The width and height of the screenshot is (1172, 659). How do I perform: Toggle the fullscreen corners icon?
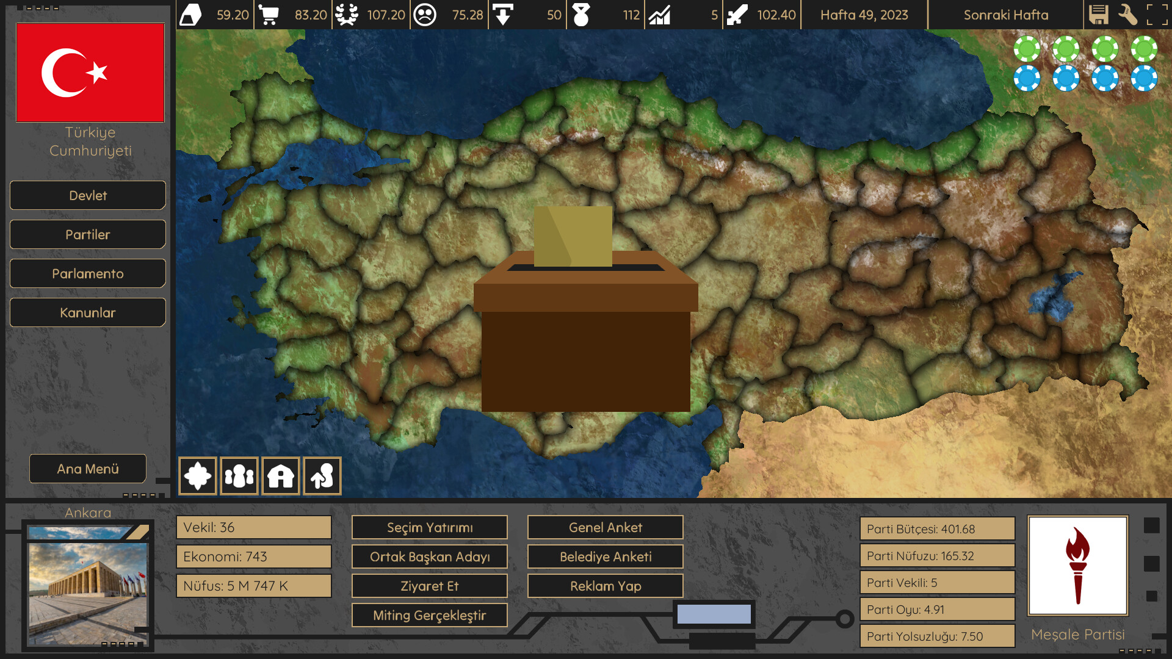tap(1157, 15)
